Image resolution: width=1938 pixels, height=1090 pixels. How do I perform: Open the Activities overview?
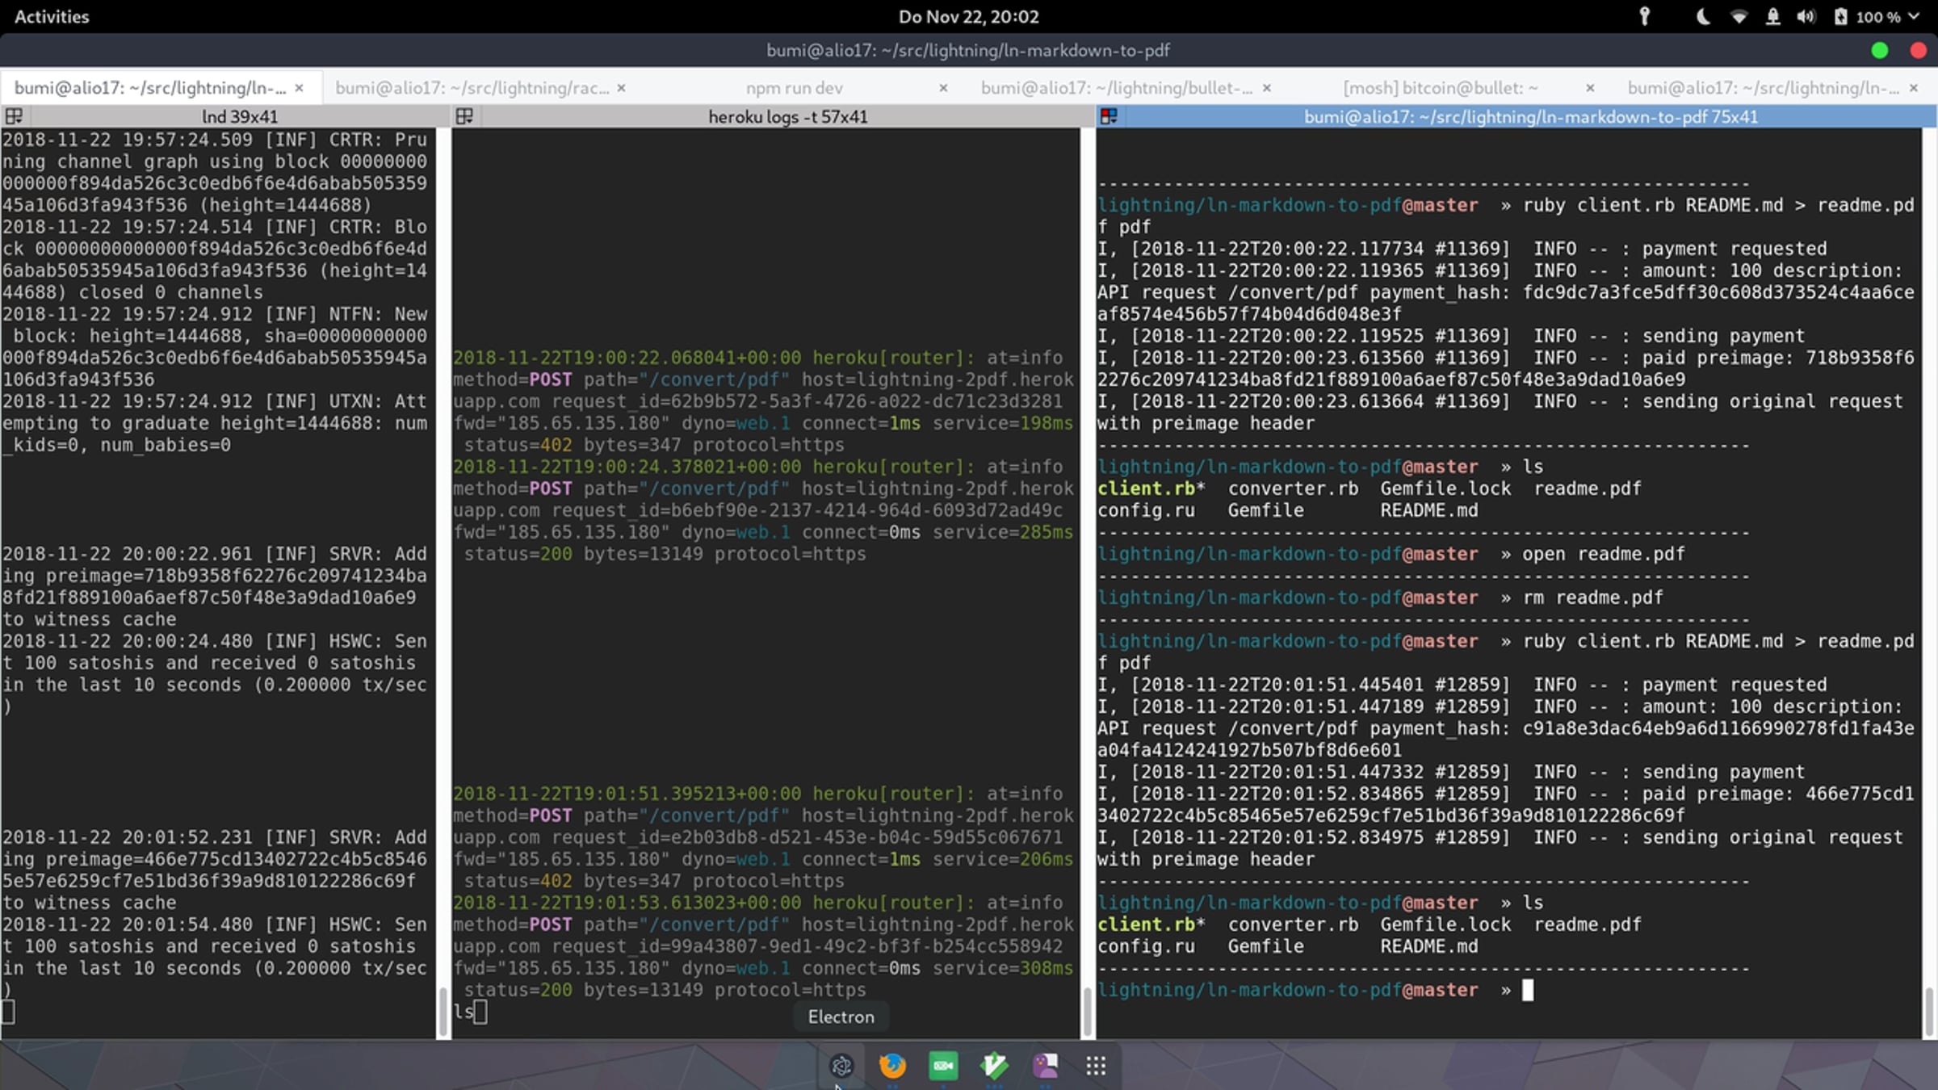click(x=52, y=17)
